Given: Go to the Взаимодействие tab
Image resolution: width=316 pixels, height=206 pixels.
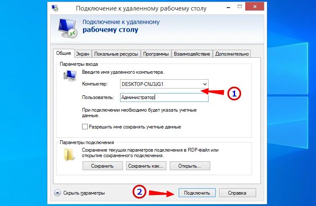Looking at the screenshot, I should [192, 54].
